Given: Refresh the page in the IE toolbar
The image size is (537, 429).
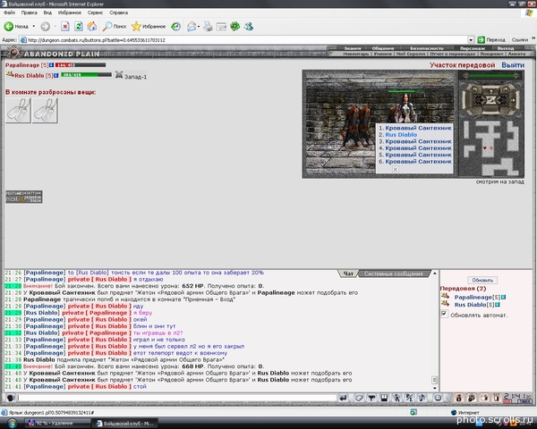Looking at the screenshot, I should pyautogui.click(x=79, y=26).
